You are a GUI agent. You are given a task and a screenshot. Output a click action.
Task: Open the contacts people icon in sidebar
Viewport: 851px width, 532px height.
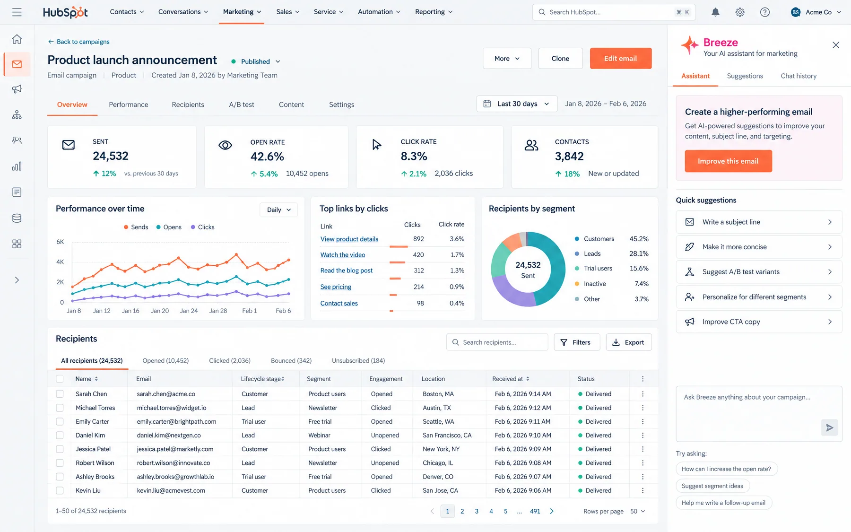17,140
